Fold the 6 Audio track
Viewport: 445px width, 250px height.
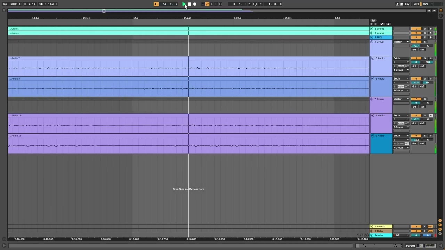point(373,79)
